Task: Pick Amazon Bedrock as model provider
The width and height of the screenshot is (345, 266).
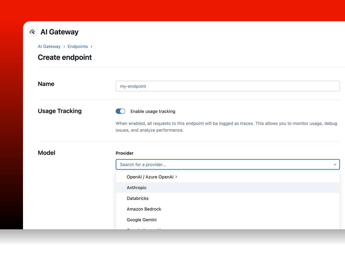Action: click(144, 209)
